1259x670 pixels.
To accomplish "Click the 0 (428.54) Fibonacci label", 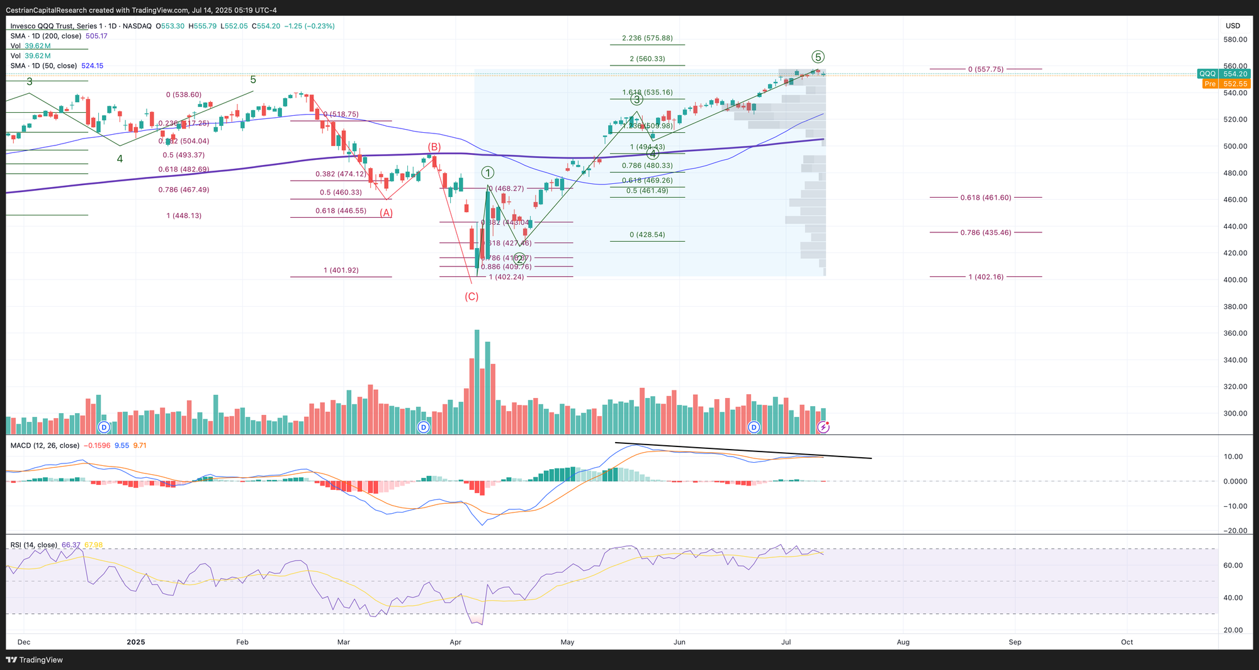I will pos(647,235).
